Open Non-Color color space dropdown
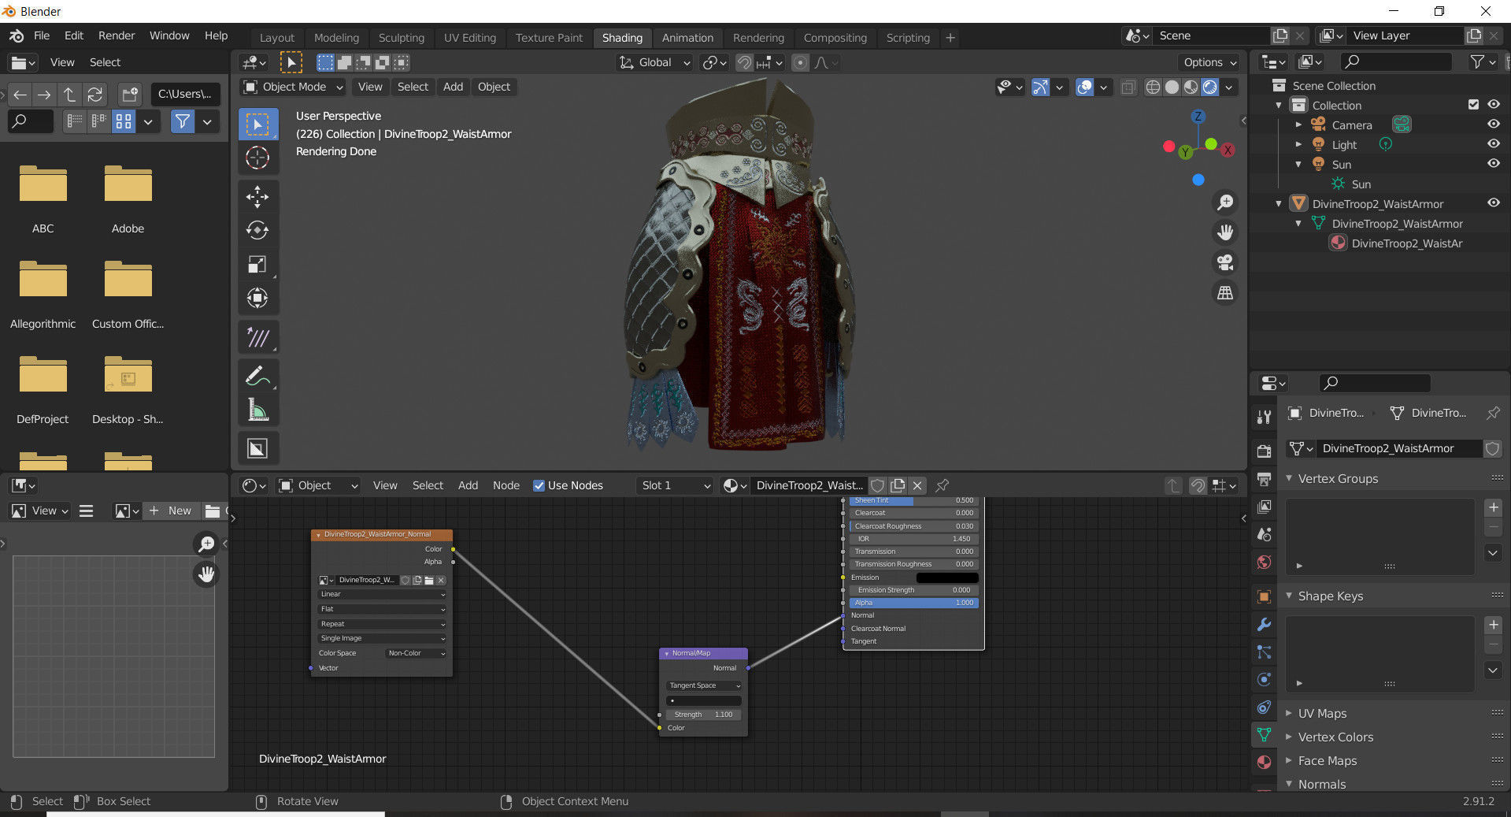The height and width of the screenshot is (817, 1511). tap(417, 653)
